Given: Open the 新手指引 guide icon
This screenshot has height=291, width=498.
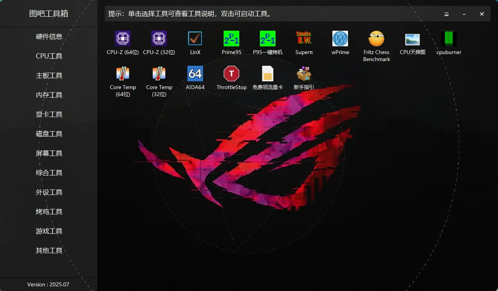Looking at the screenshot, I should click(x=304, y=74).
